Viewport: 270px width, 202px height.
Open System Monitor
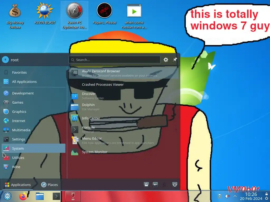coord(123,152)
